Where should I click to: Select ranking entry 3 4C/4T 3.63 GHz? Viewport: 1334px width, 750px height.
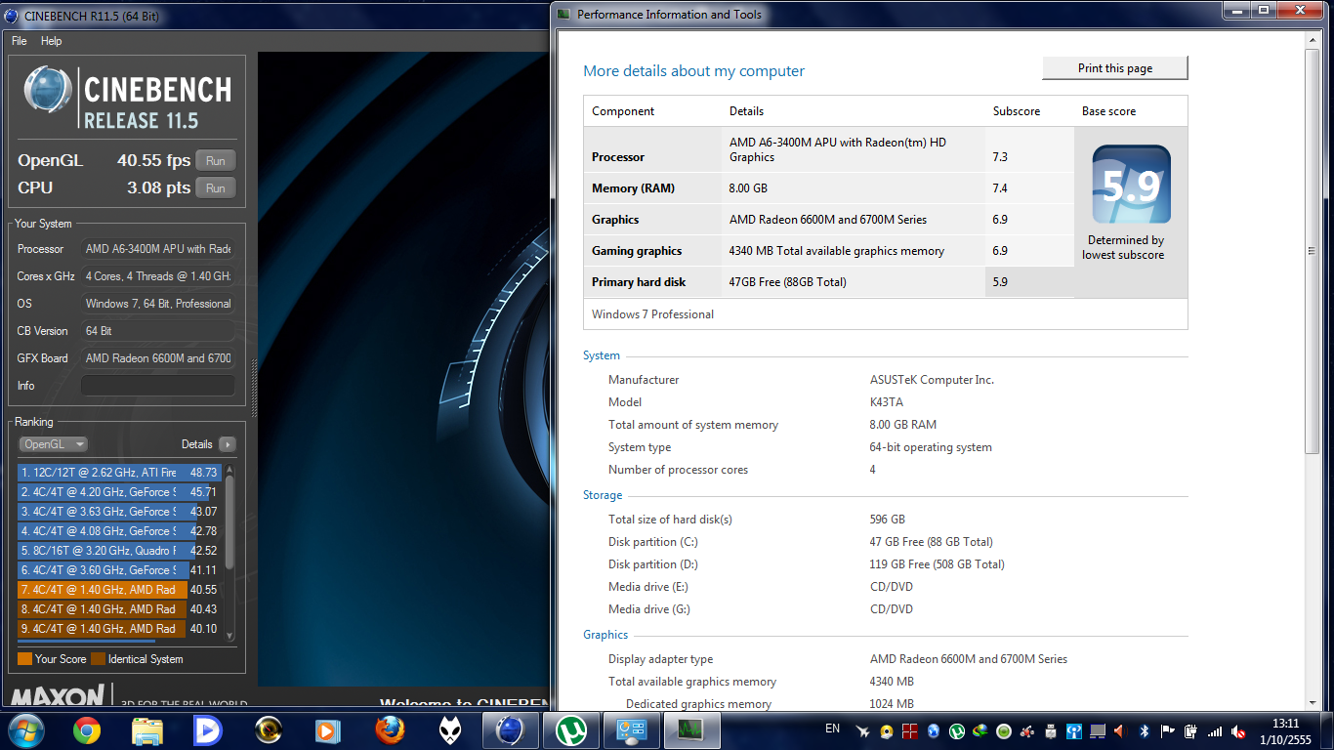pos(120,512)
